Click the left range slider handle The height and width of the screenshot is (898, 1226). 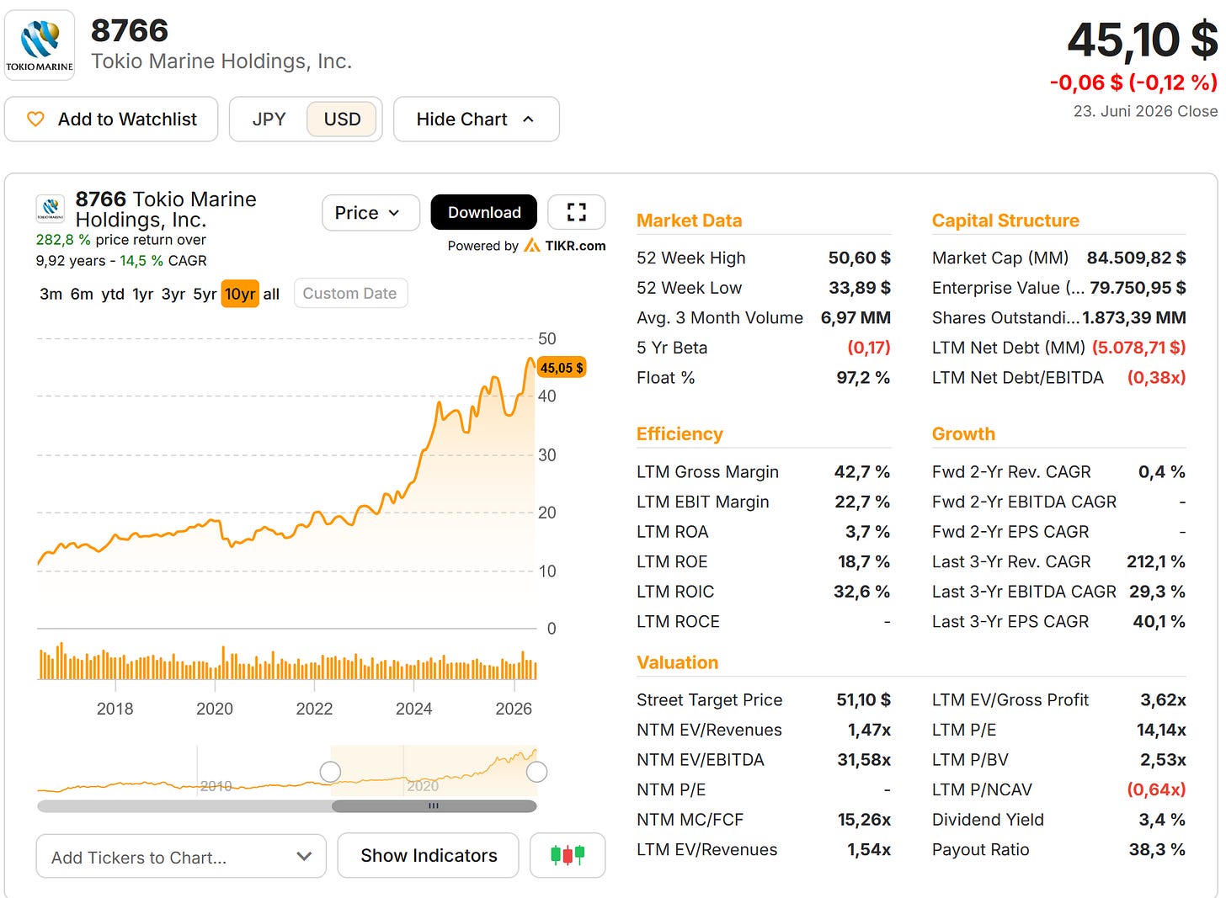tap(330, 771)
